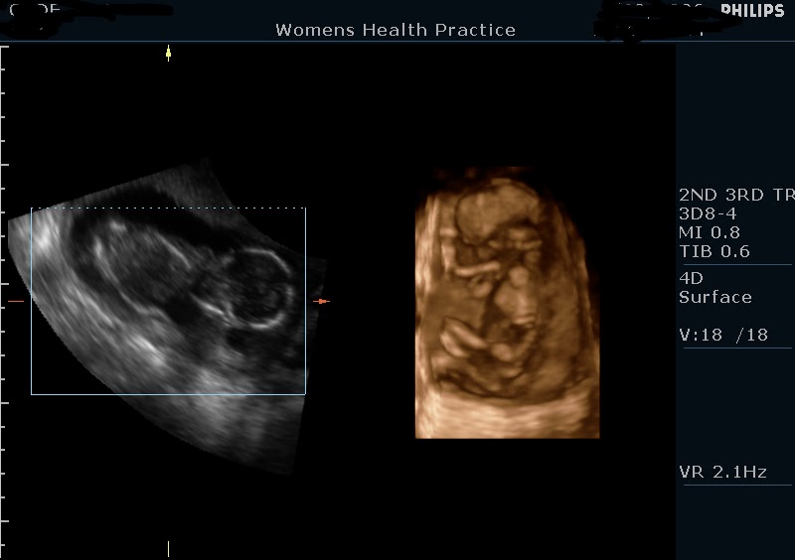Click the yellow tick mark below the 2D image
795x560 pixels.
168,549
